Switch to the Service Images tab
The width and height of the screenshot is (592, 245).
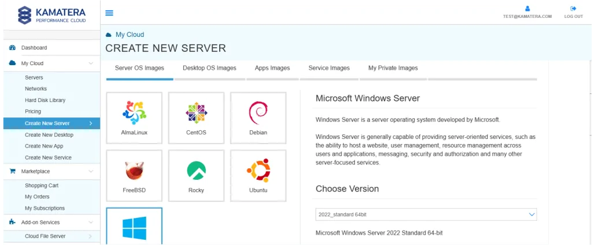tap(329, 68)
